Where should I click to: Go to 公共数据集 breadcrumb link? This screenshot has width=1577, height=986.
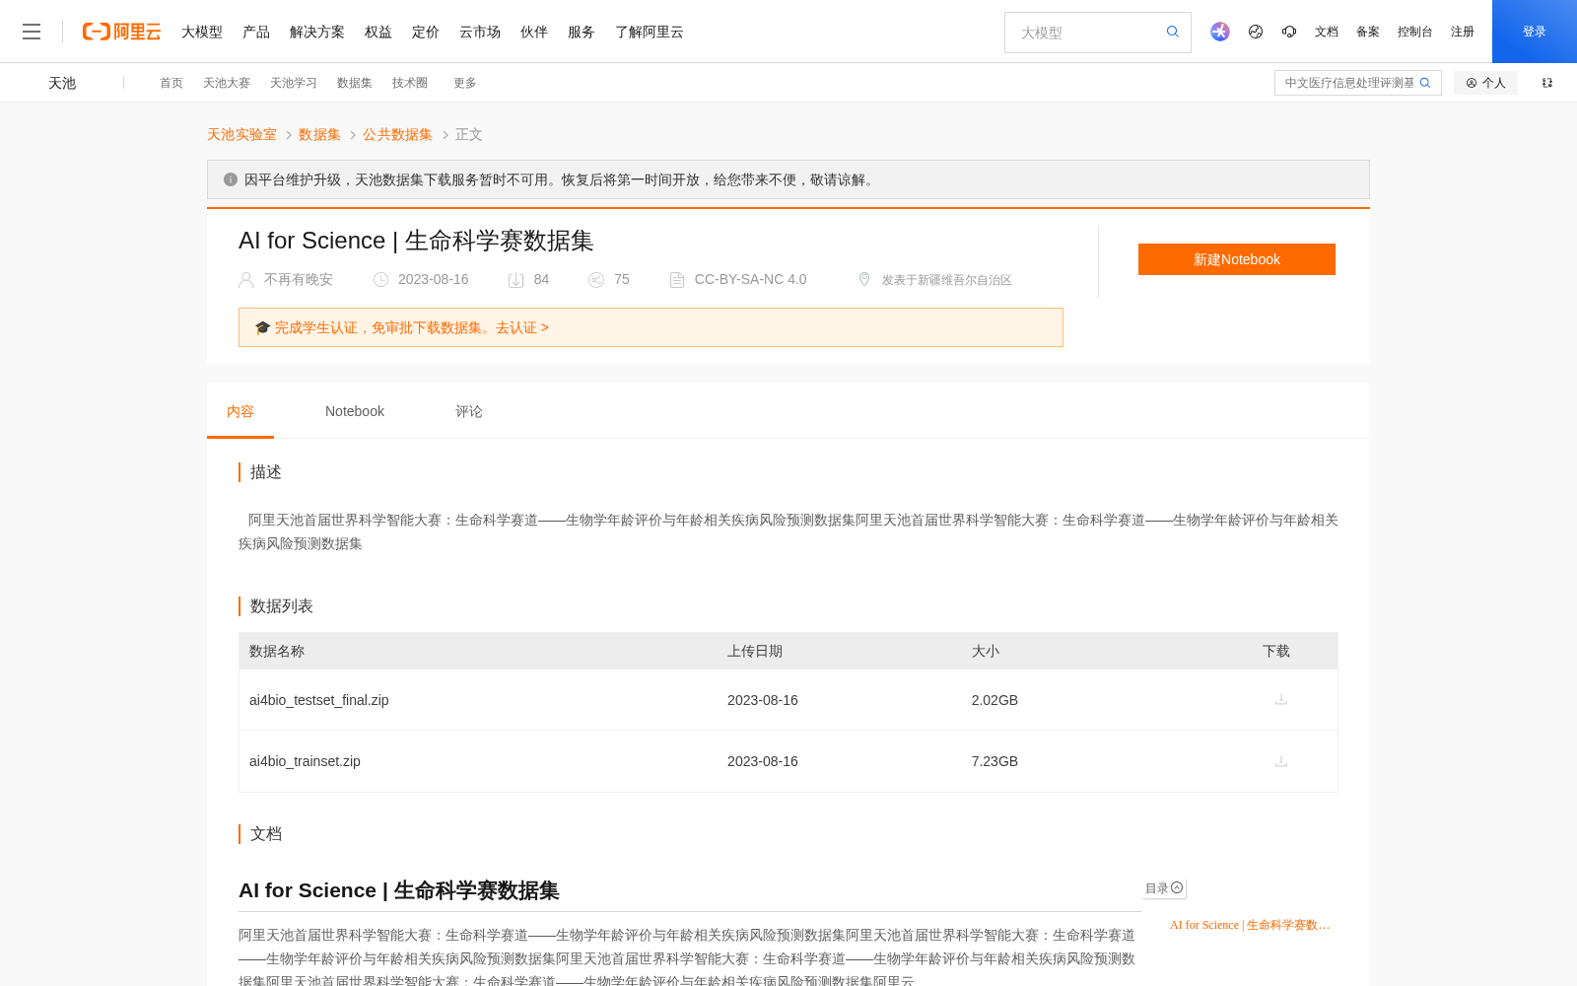click(397, 134)
